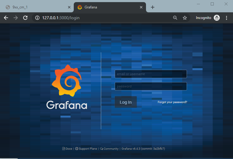Focus the password field
Screen dimensions: 233x159
click(151, 86)
